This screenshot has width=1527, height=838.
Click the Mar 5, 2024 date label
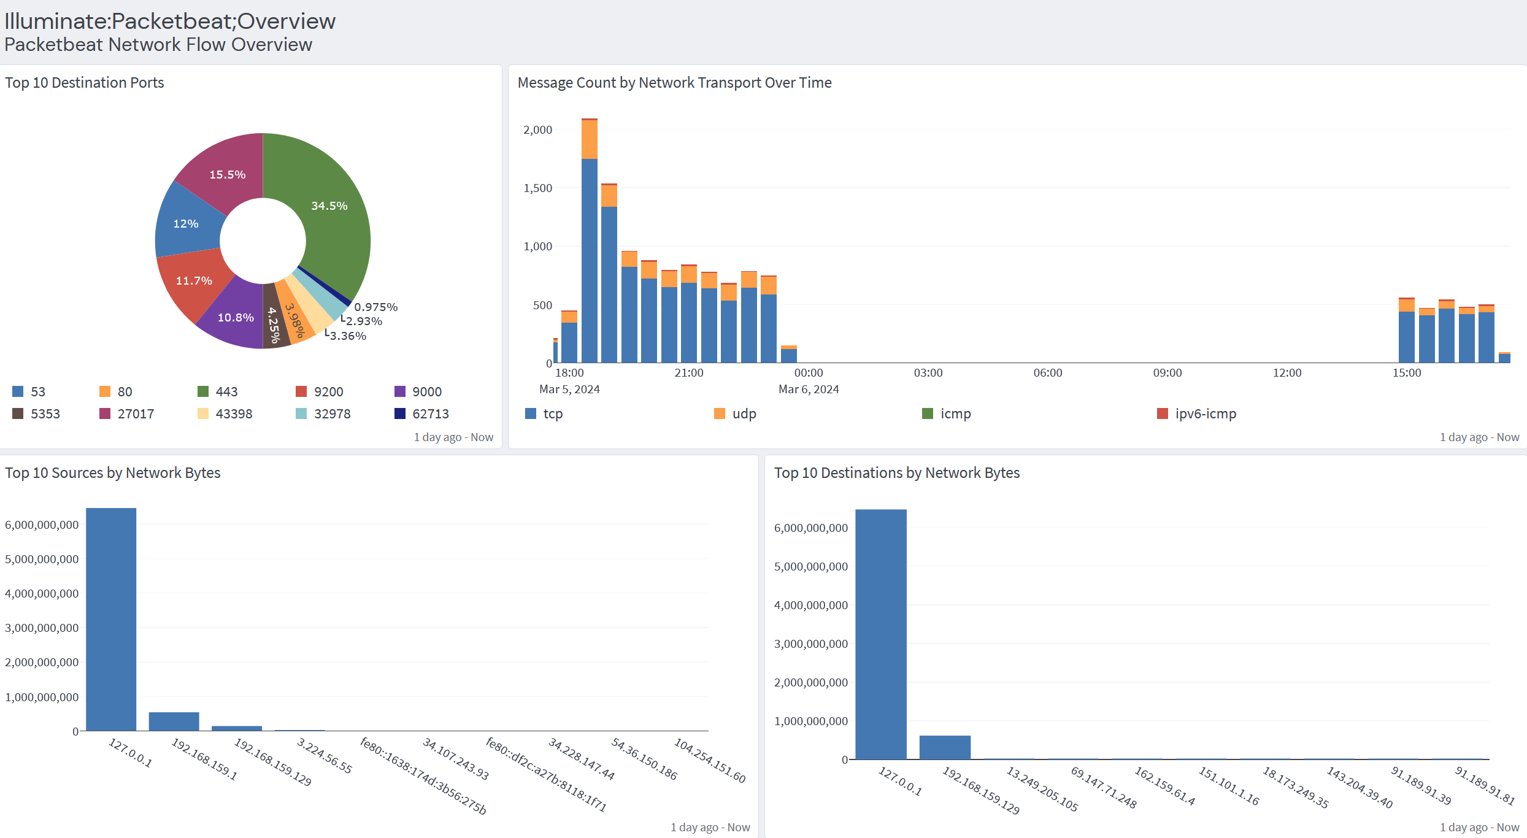click(x=569, y=389)
